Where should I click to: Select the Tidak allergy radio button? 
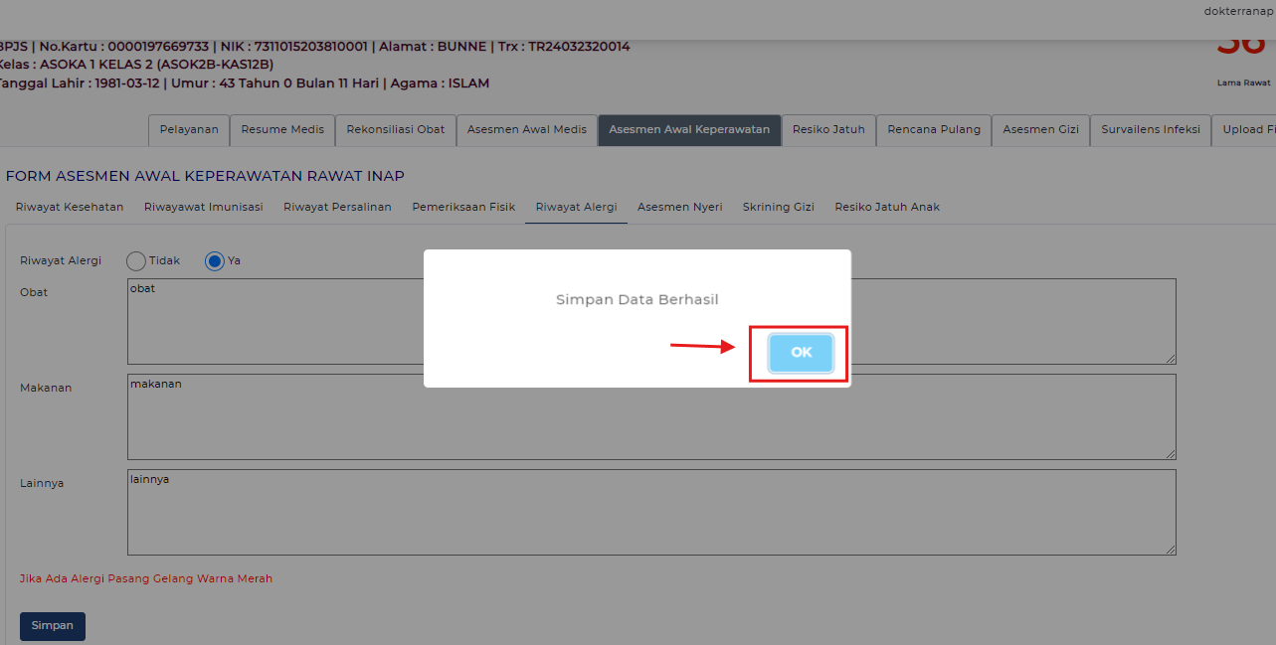coord(136,261)
